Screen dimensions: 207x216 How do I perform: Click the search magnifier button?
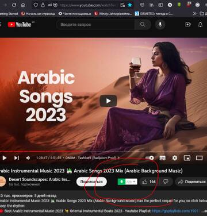click(x=143, y=25)
